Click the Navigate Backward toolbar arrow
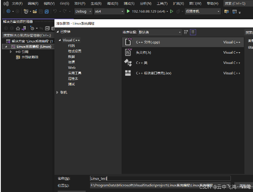Image resolution: width=253 pixels, height=192 pixels. click(x=8, y=11)
